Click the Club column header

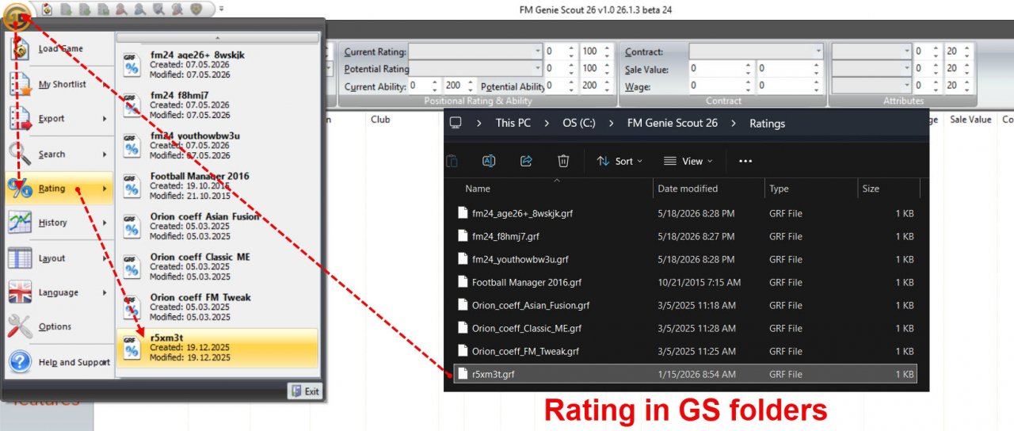[380, 120]
